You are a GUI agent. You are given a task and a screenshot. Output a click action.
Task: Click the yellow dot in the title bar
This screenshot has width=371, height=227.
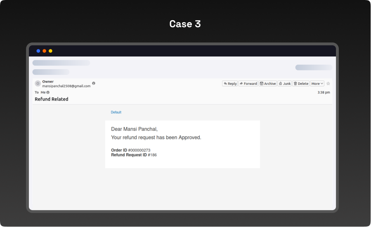[x=50, y=51]
